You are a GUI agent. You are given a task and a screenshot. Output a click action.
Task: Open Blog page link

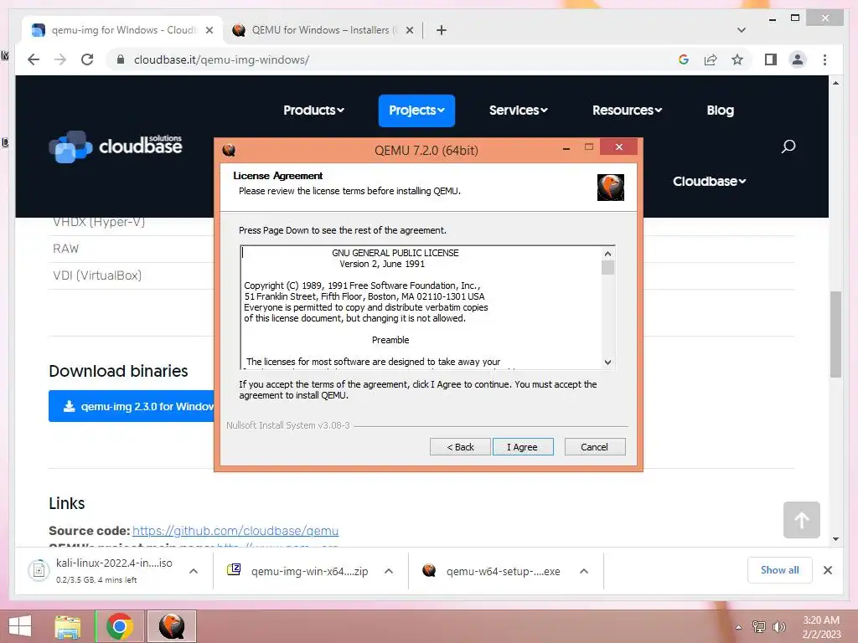coord(720,111)
